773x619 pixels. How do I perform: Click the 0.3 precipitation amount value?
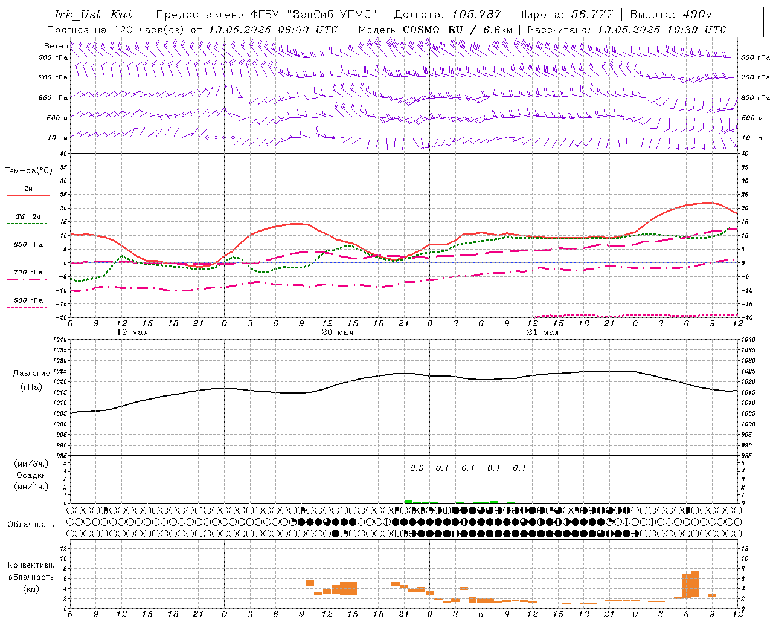[417, 468]
